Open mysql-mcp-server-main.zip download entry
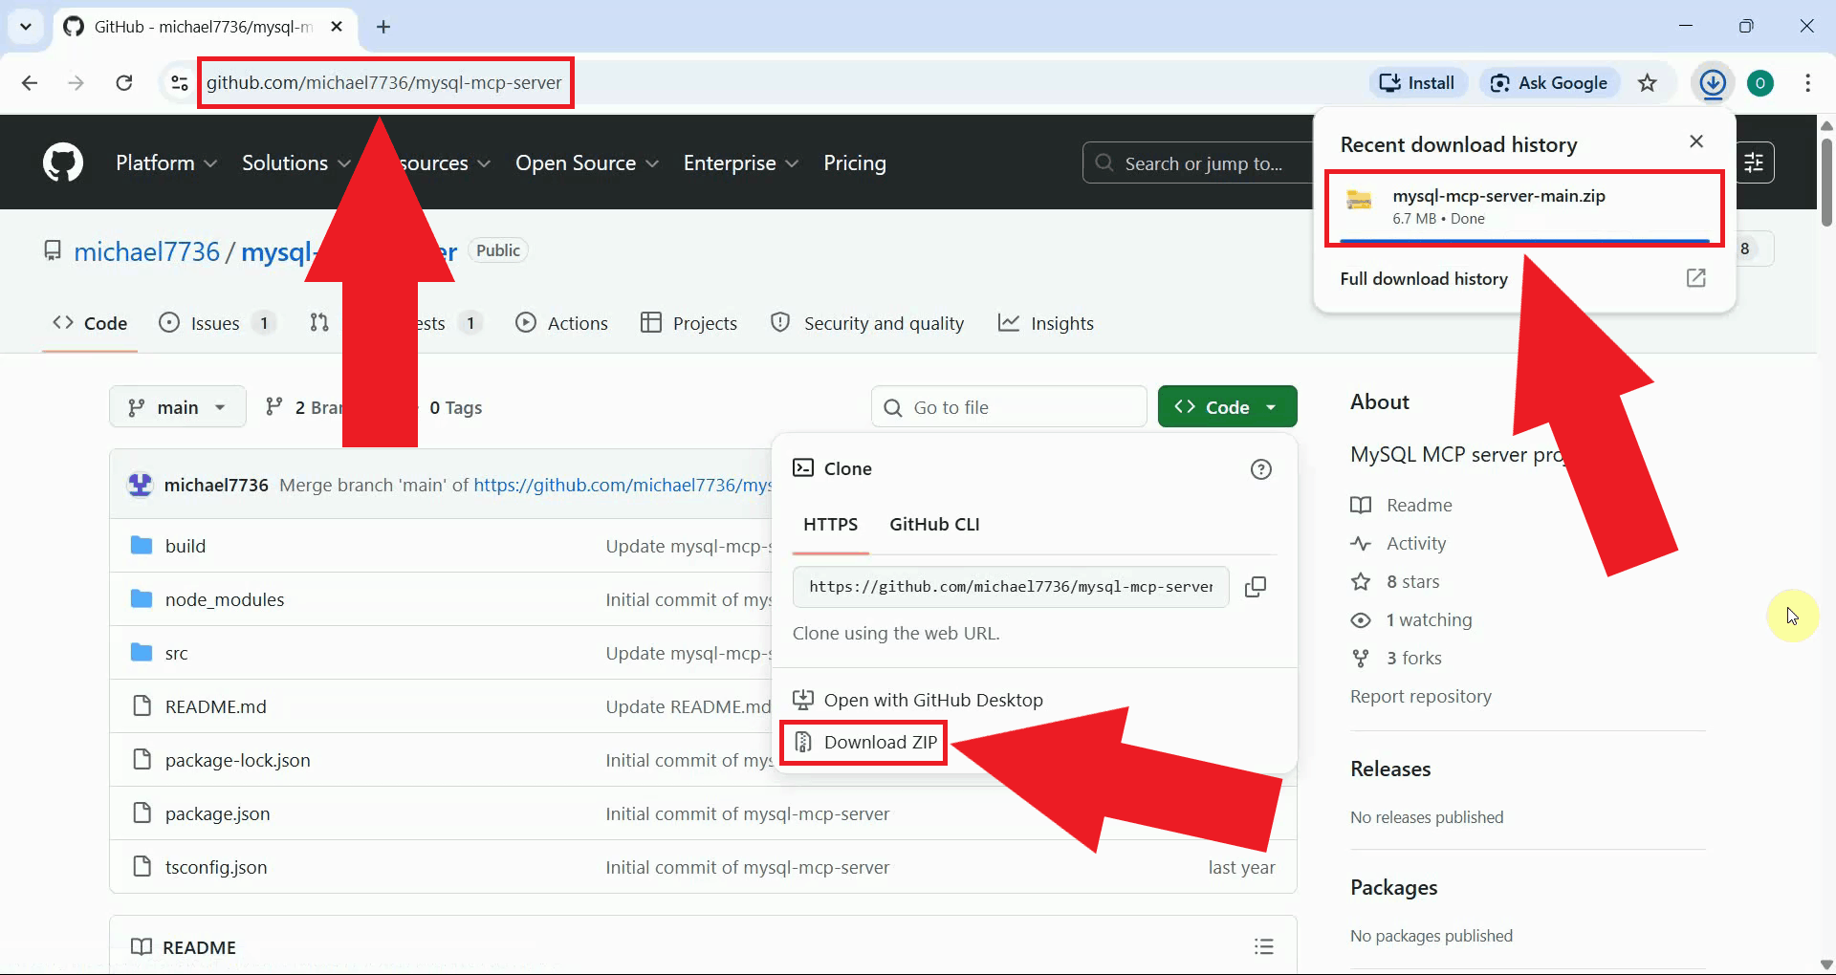Viewport: 1836px width, 975px height. click(x=1524, y=206)
